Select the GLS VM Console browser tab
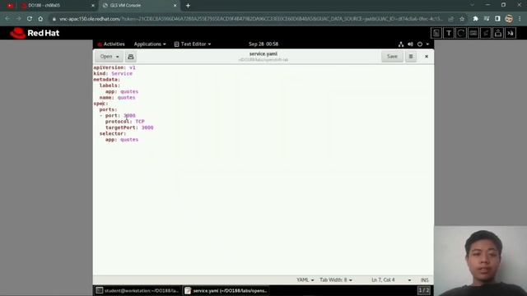 pos(138,6)
